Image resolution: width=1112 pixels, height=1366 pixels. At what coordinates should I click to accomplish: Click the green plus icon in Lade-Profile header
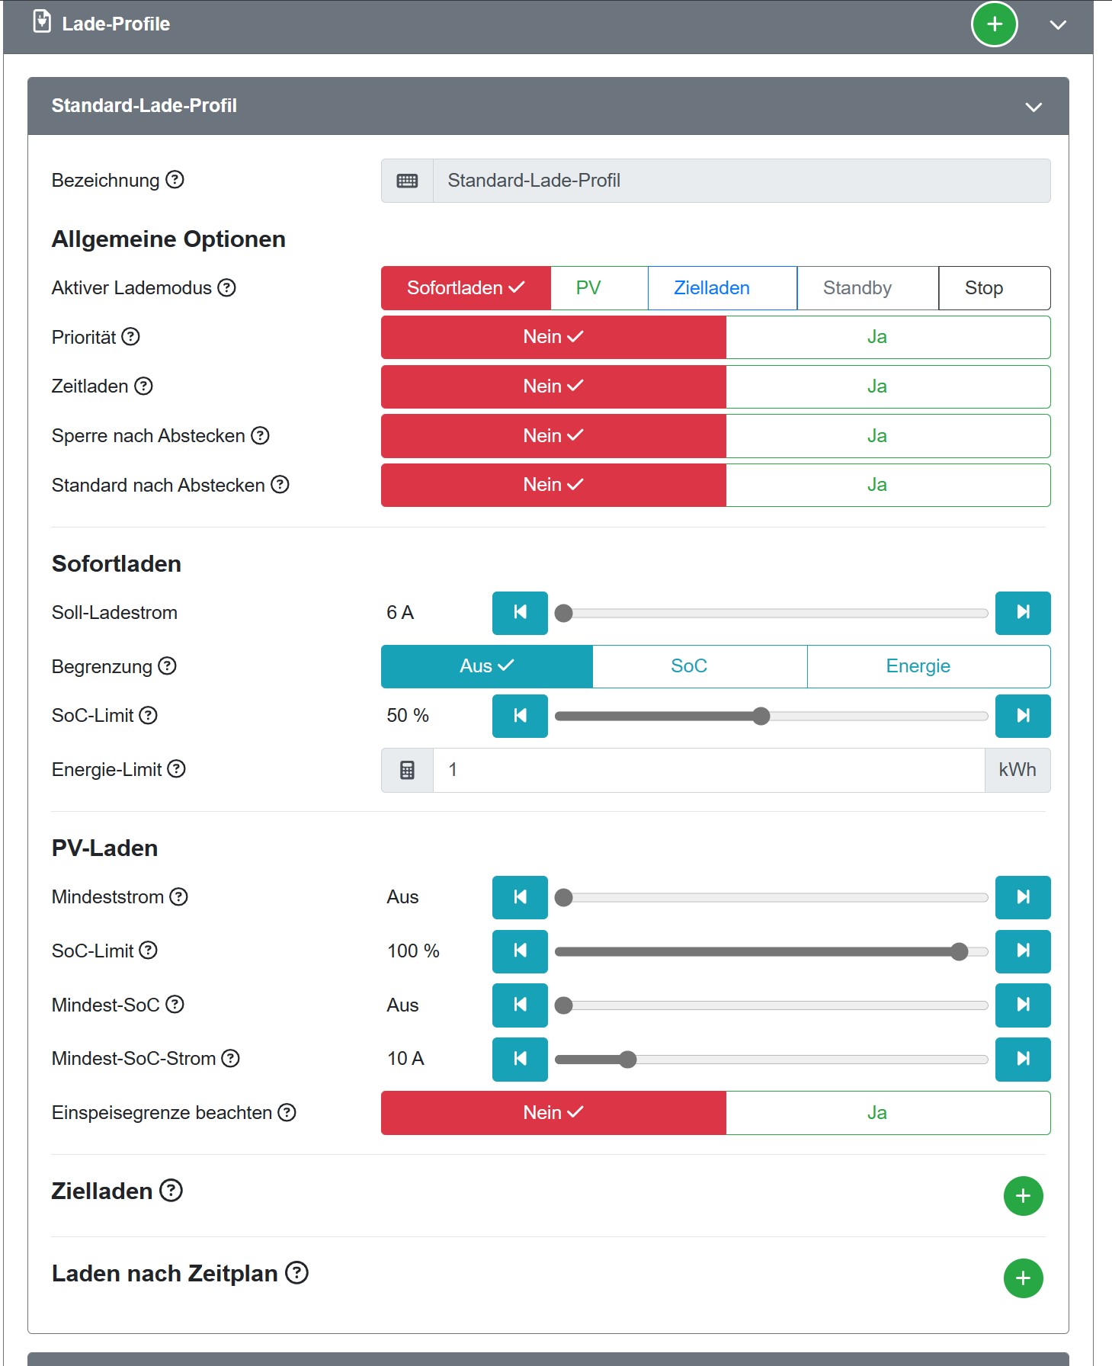click(x=994, y=24)
